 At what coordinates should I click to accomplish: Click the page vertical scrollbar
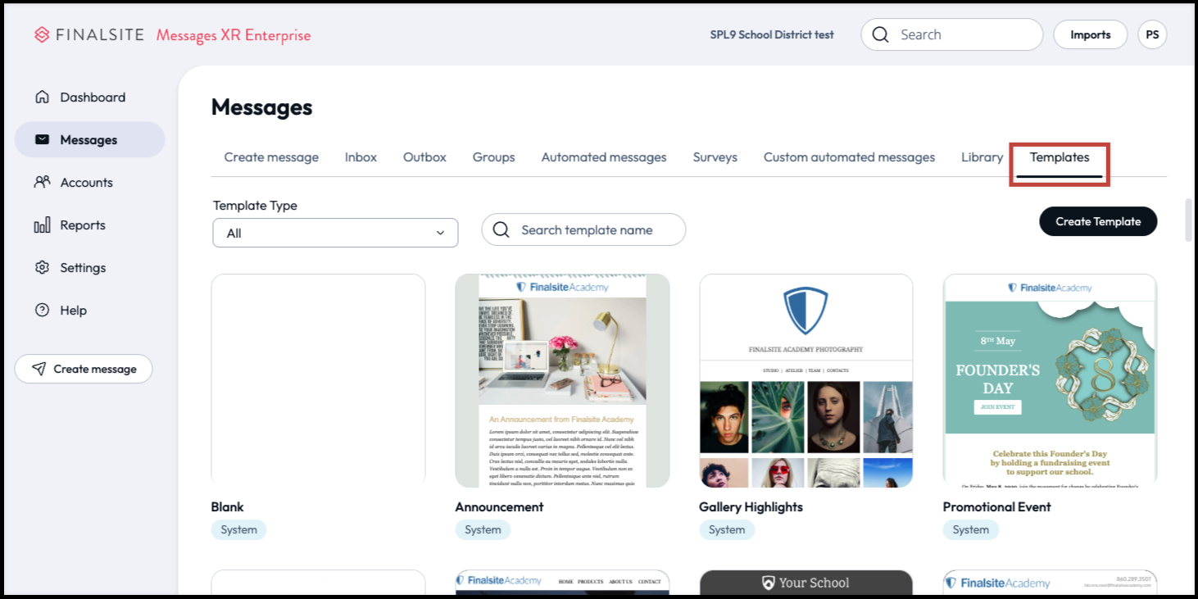coord(1189,220)
